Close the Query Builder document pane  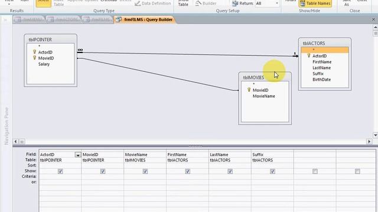(x=373, y=19)
